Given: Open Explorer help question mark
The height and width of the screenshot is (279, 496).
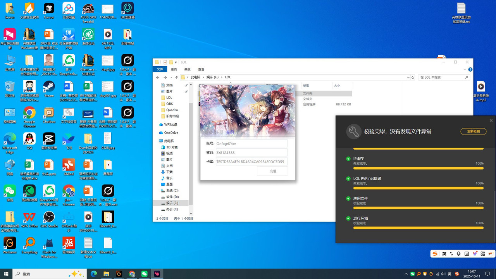Looking at the screenshot, I should (x=470, y=69).
